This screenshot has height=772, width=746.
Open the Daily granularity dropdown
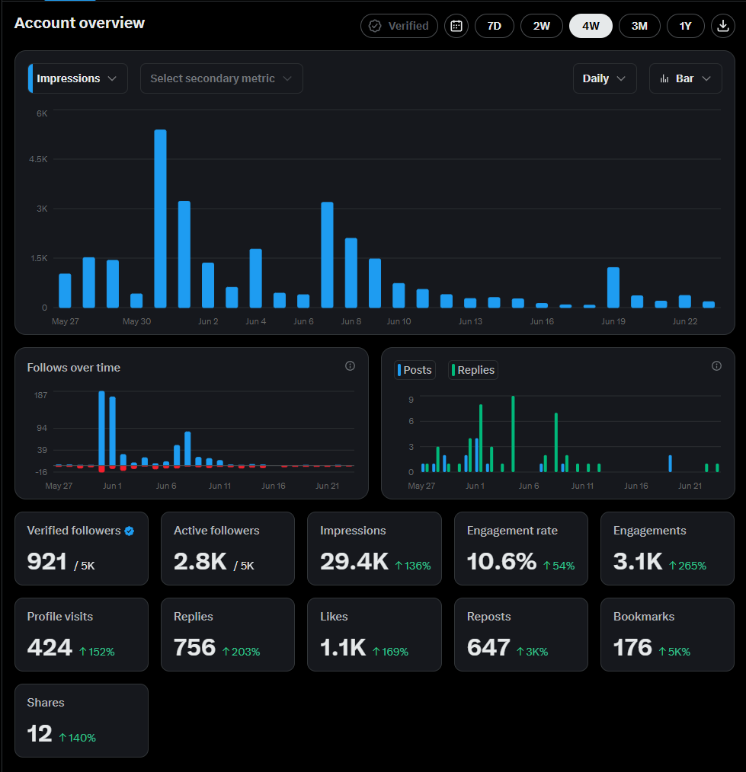(604, 78)
